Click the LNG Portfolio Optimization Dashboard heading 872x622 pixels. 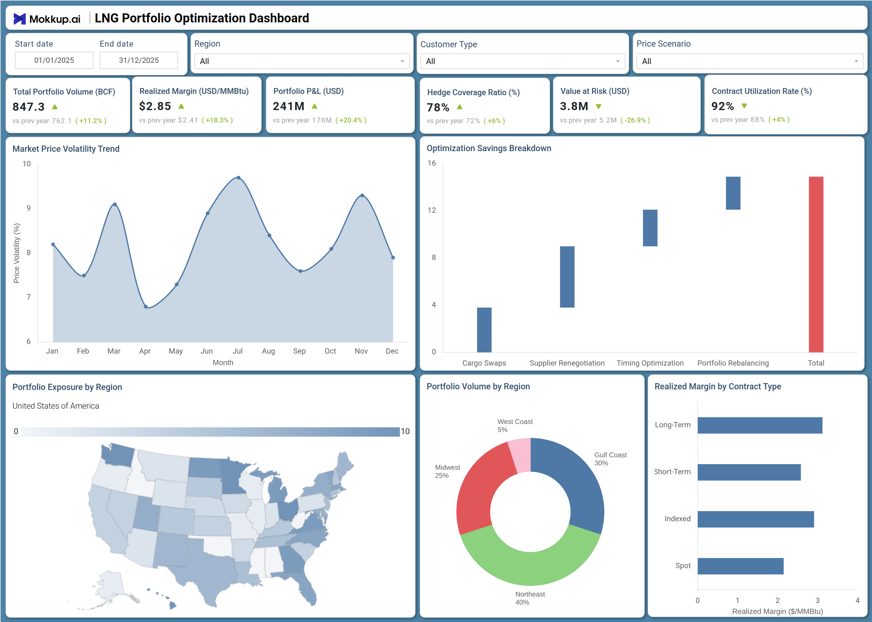point(202,18)
